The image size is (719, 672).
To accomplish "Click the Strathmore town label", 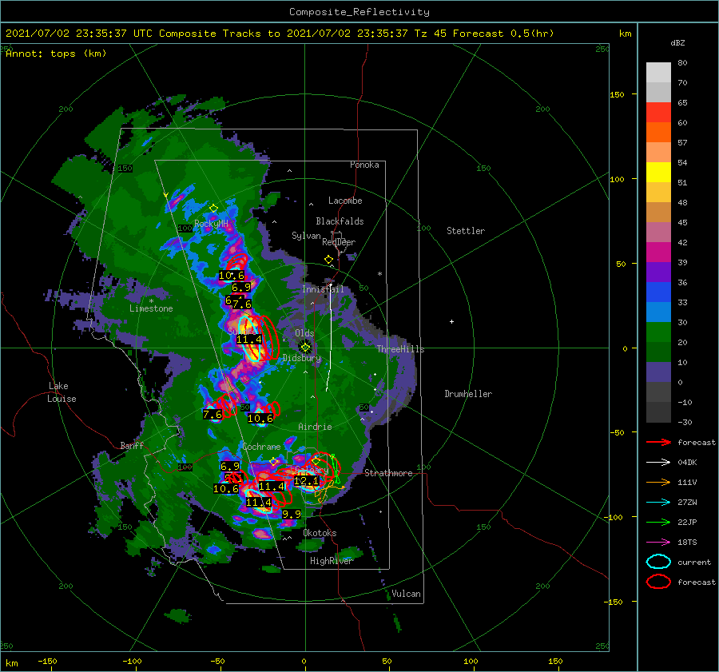I will 388,473.
